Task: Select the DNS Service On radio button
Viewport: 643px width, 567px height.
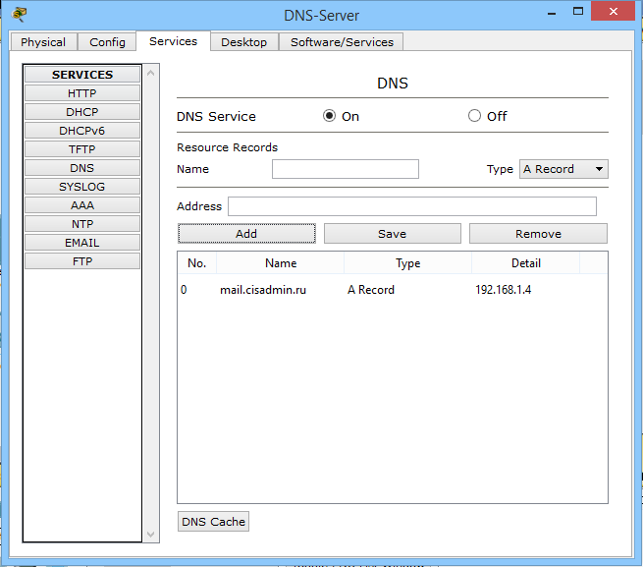Action: [329, 116]
